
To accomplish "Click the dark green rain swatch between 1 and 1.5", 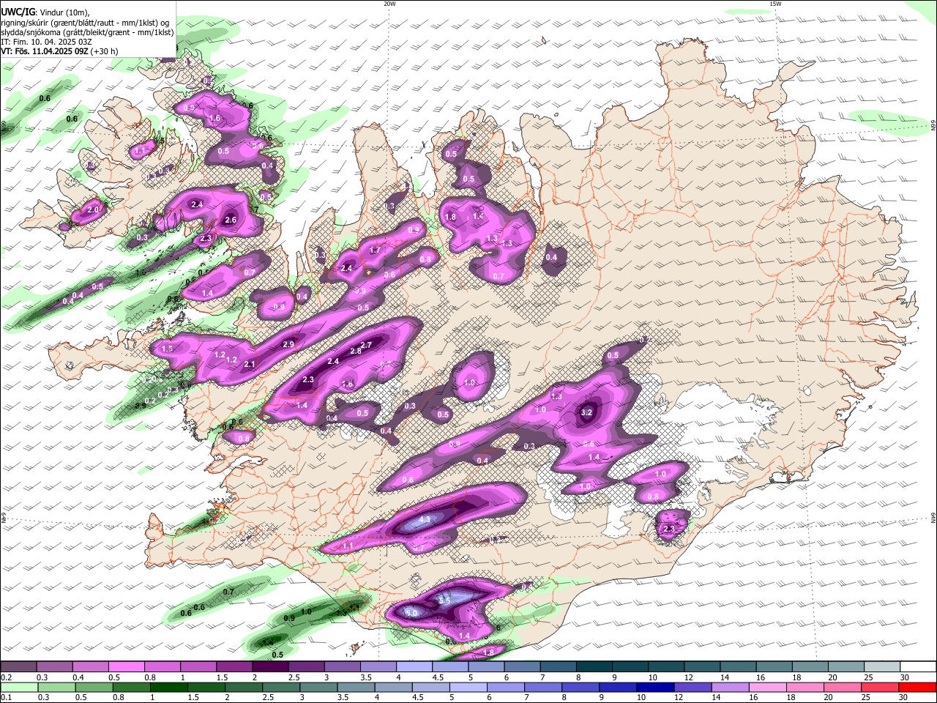I will pos(168,688).
